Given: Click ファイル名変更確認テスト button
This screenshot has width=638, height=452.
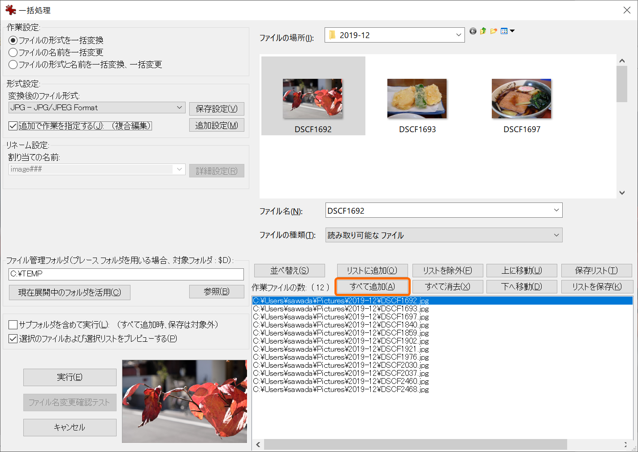Looking at the screenshot, I should (70, 402).
